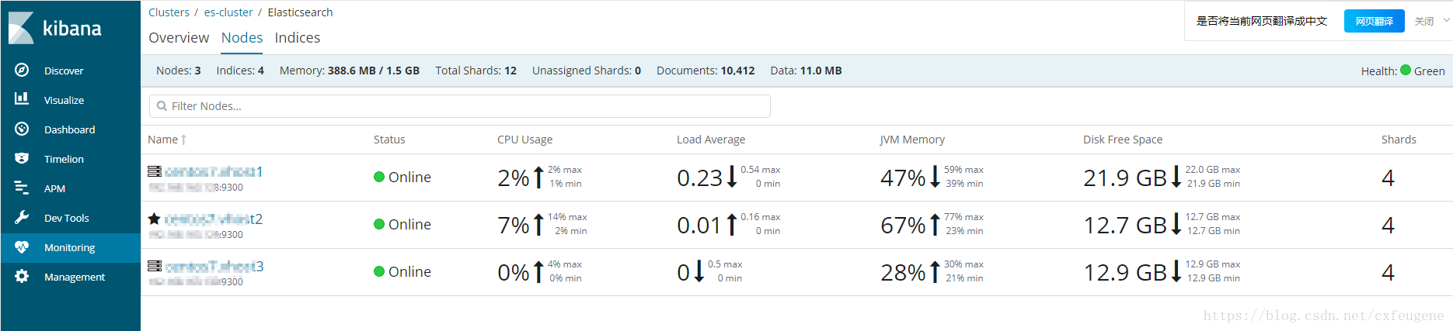Image resolution: width=1453 pixels, height=331 pixels.
Task: Click 关闭 to dismiss translate bar
Action: pyautogui.click(x=1424, y=21)
